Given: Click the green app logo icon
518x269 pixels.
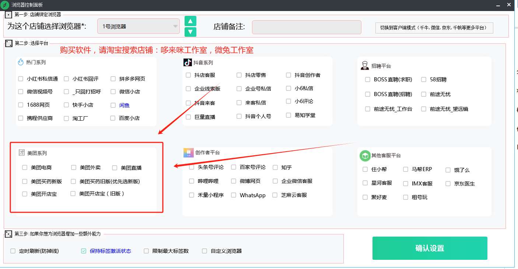Looking at the screenshot, I should pos(5,5).
